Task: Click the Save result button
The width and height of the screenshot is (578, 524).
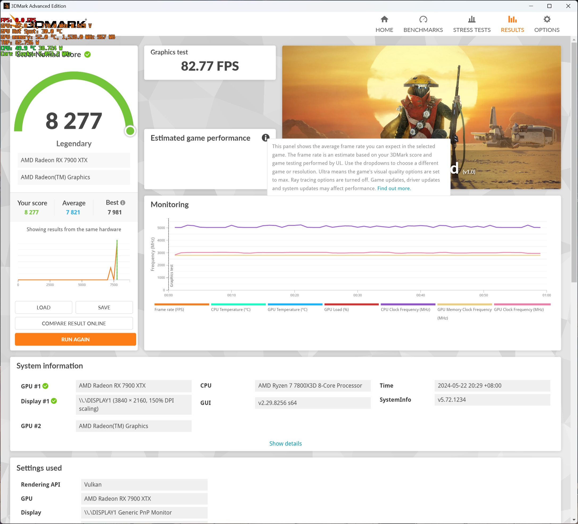Action: tap(104, 307)
